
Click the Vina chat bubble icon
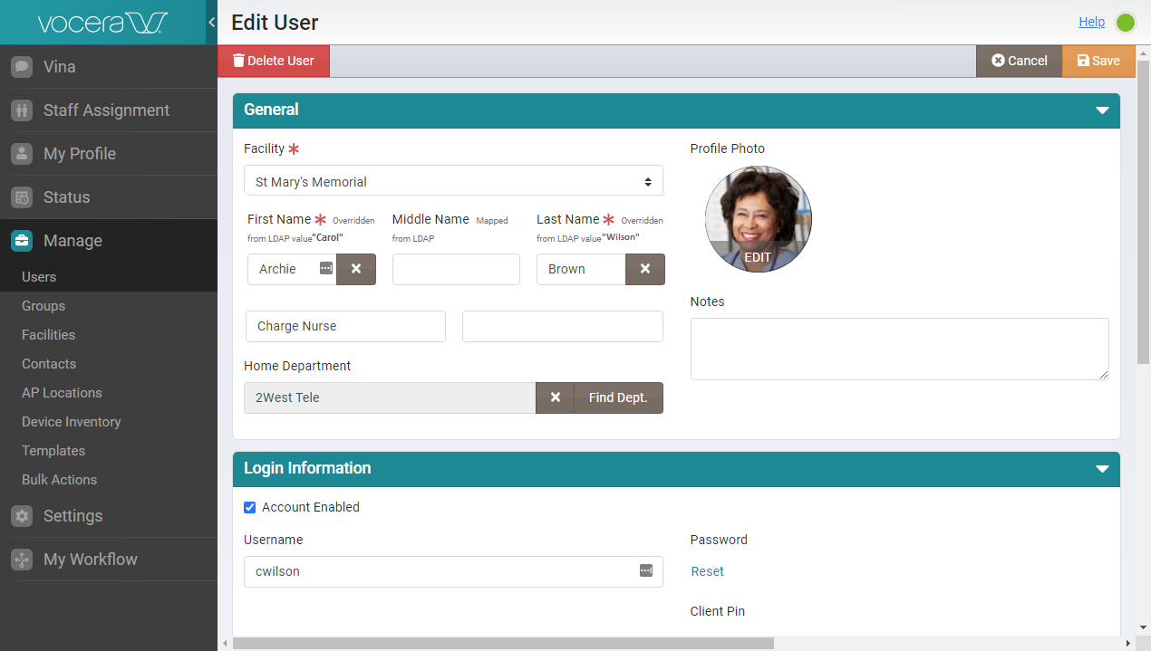[22, 67]
